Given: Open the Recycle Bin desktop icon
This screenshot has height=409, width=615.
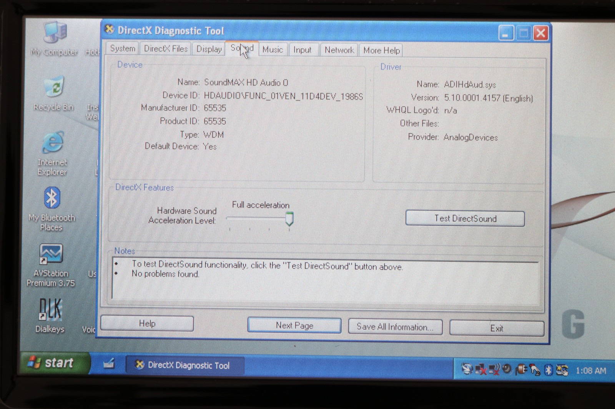Looking at the screenshot, I should click(53, 94).
